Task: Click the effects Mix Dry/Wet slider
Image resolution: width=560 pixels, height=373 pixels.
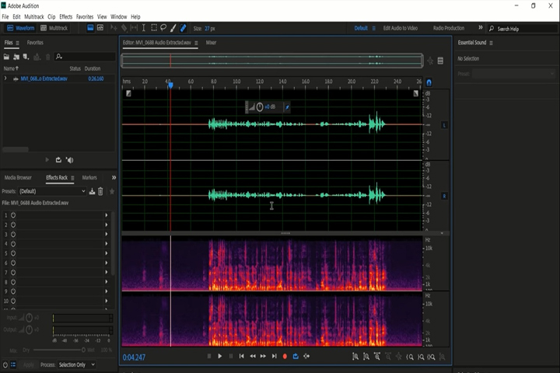Action: click(58, 350)
